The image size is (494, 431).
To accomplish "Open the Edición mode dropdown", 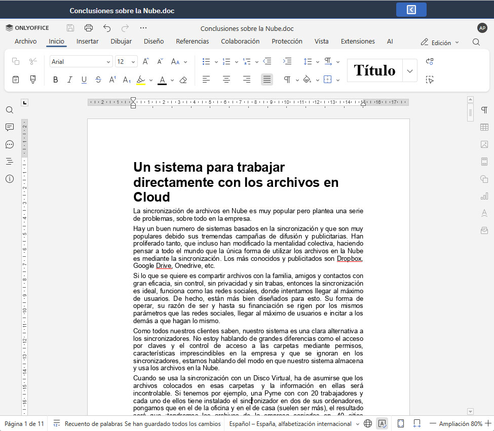I will click(440, 42).
